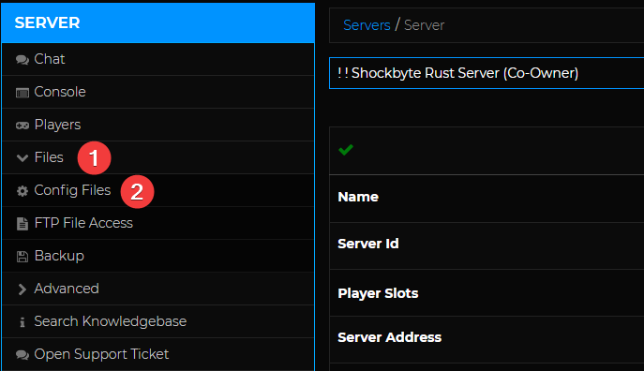
Task: Click the Server breadcrumb text
Action: (x=425, y=25)
